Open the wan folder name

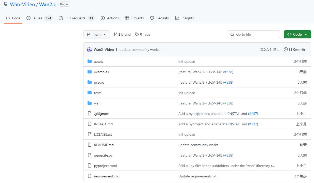coord(97,103)
